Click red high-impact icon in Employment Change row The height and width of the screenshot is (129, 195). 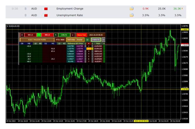[46, 9]
